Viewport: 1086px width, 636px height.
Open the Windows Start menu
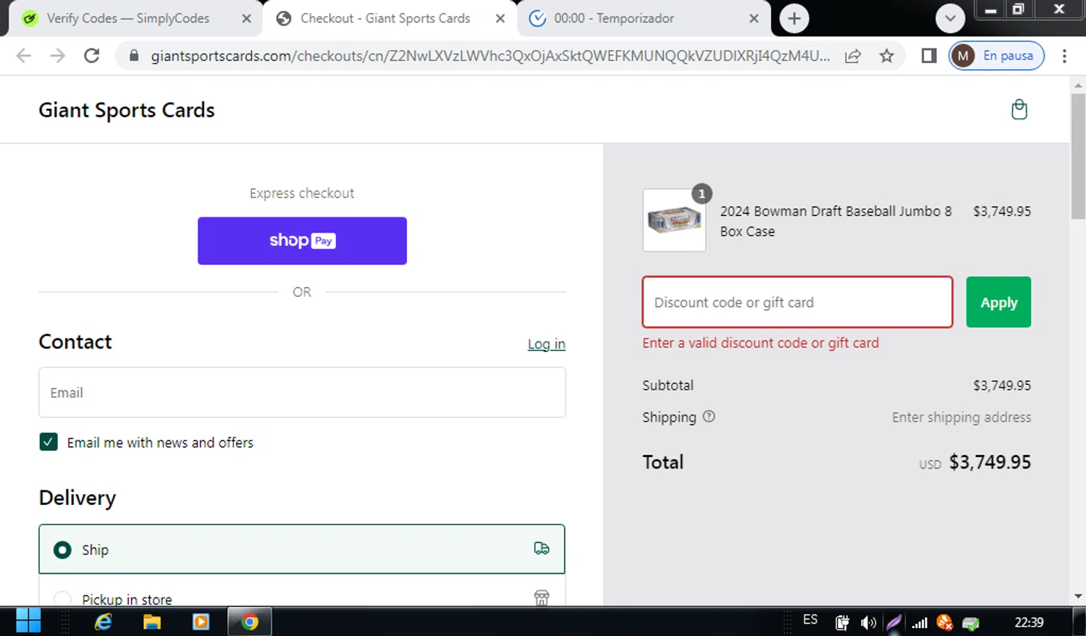[x=28, y=621]
